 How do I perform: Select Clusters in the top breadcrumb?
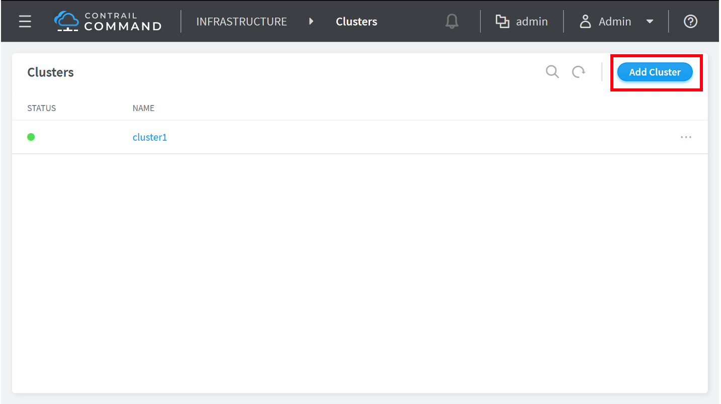tap(356, 22)
